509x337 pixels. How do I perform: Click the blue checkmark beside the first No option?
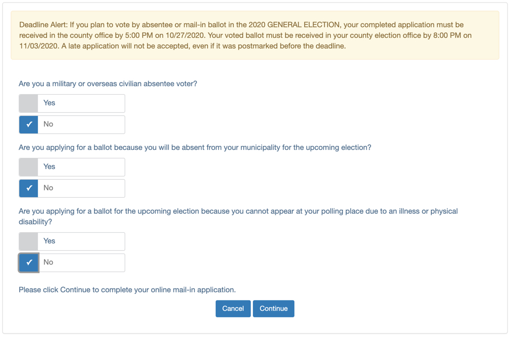pyautogui.click(x=28, y=124)
